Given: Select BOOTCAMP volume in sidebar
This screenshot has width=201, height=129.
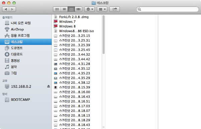Looking at the screenshot, I should click(26, 100).
